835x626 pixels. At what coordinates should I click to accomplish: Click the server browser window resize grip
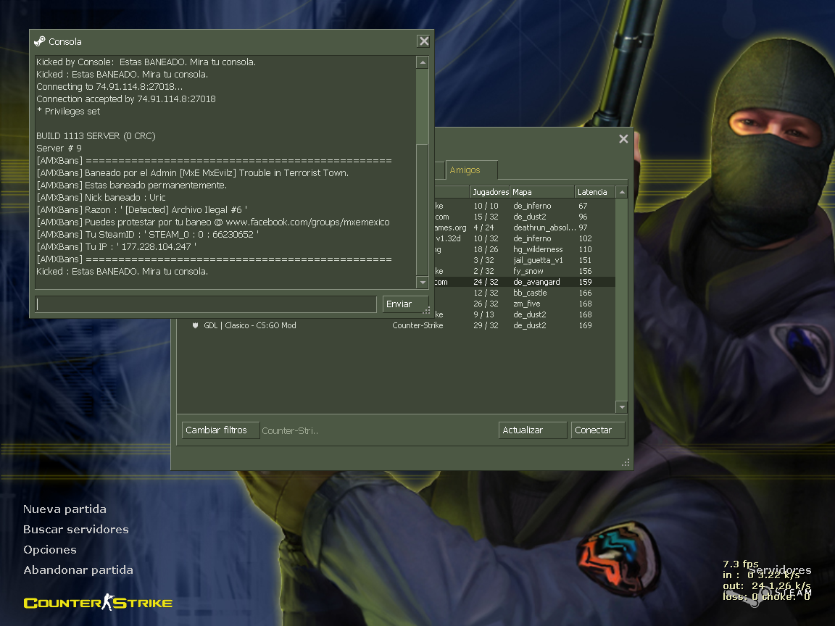626,462
